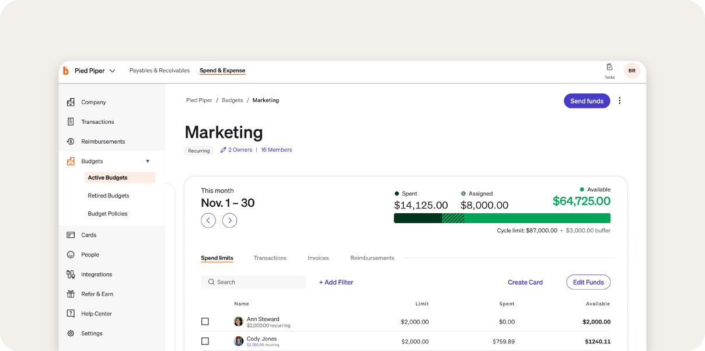Open the BR profile avatar
The width and height of the screenshot is (705, 351).
coord(632,71)
